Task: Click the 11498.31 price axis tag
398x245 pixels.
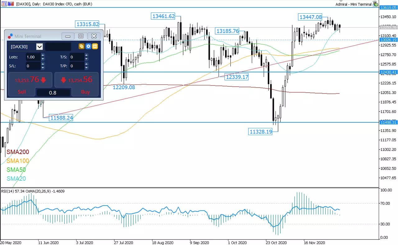Action: point(388,122)
